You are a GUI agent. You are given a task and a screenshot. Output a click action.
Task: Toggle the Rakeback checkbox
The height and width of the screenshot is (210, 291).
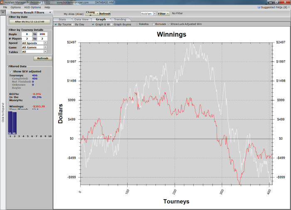137,24
